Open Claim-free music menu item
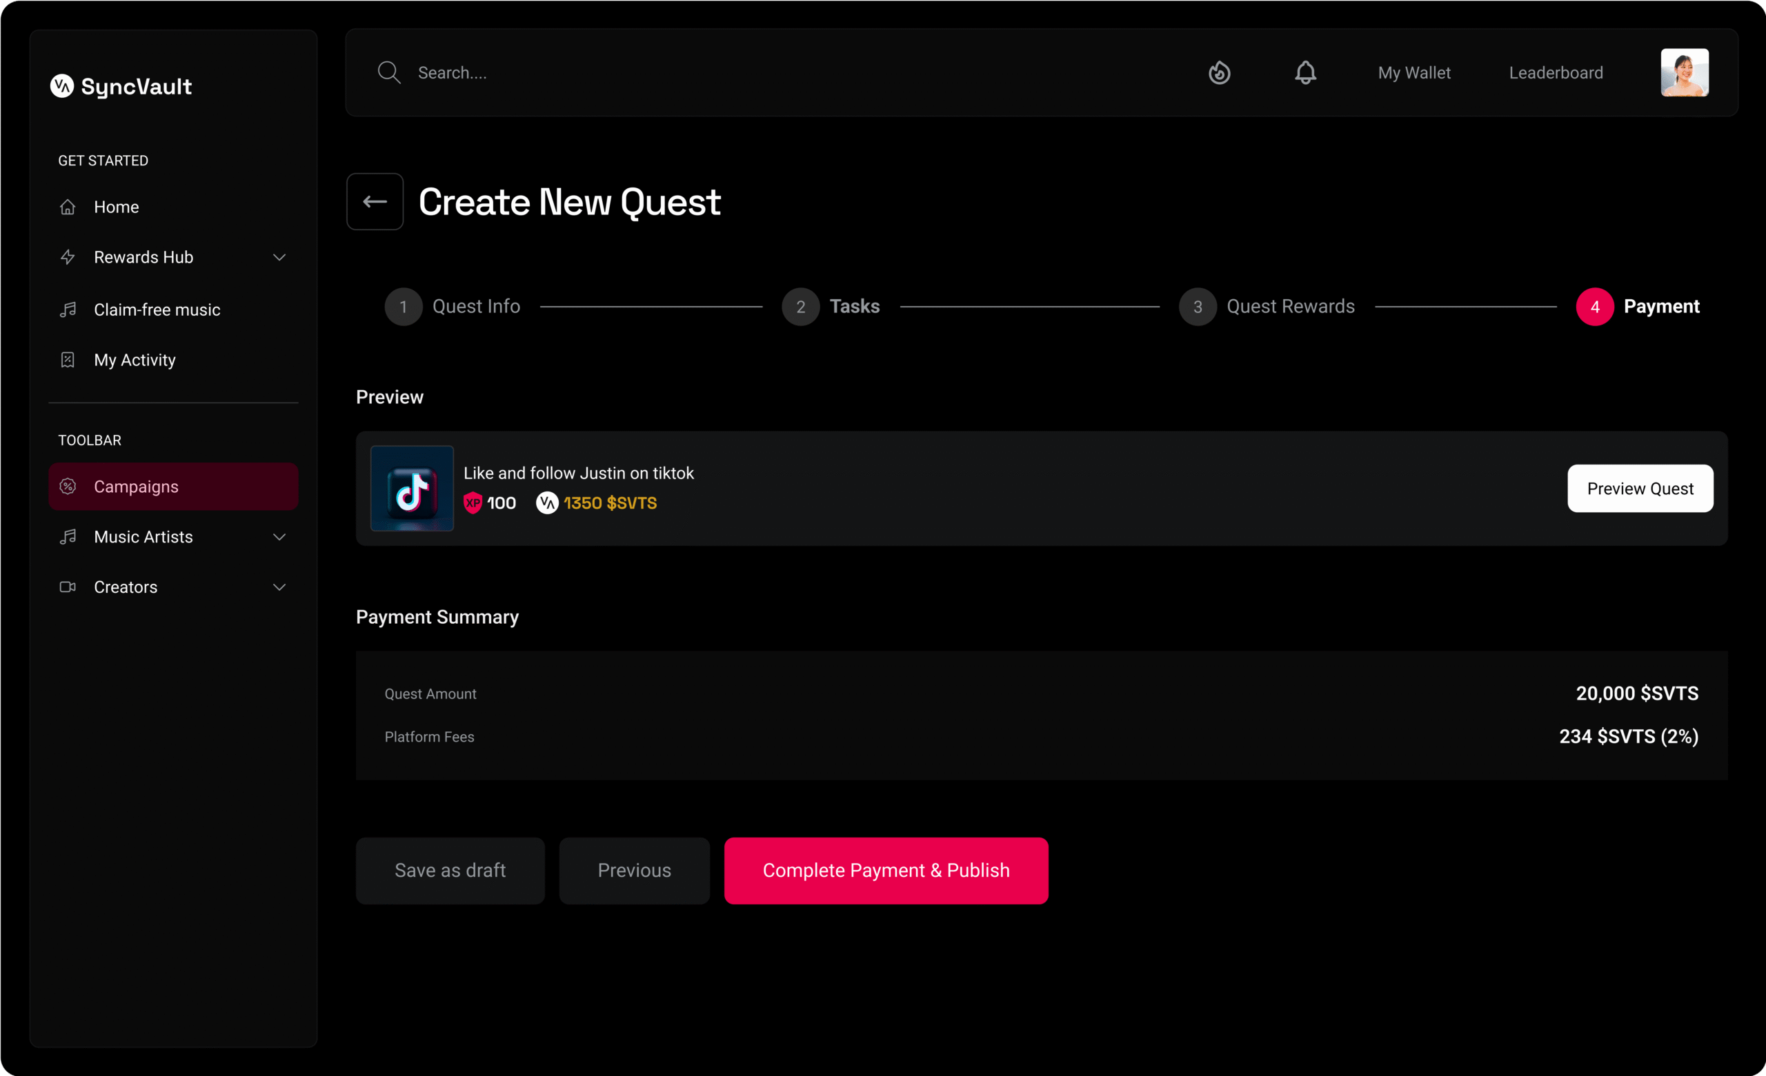 pyautogui.click(x=157, y=309)
